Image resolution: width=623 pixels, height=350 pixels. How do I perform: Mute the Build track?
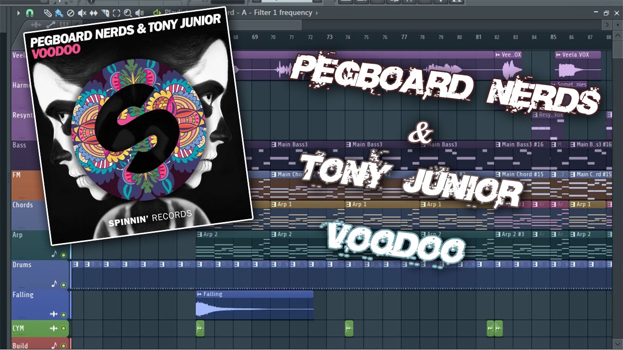click(63, 346)
